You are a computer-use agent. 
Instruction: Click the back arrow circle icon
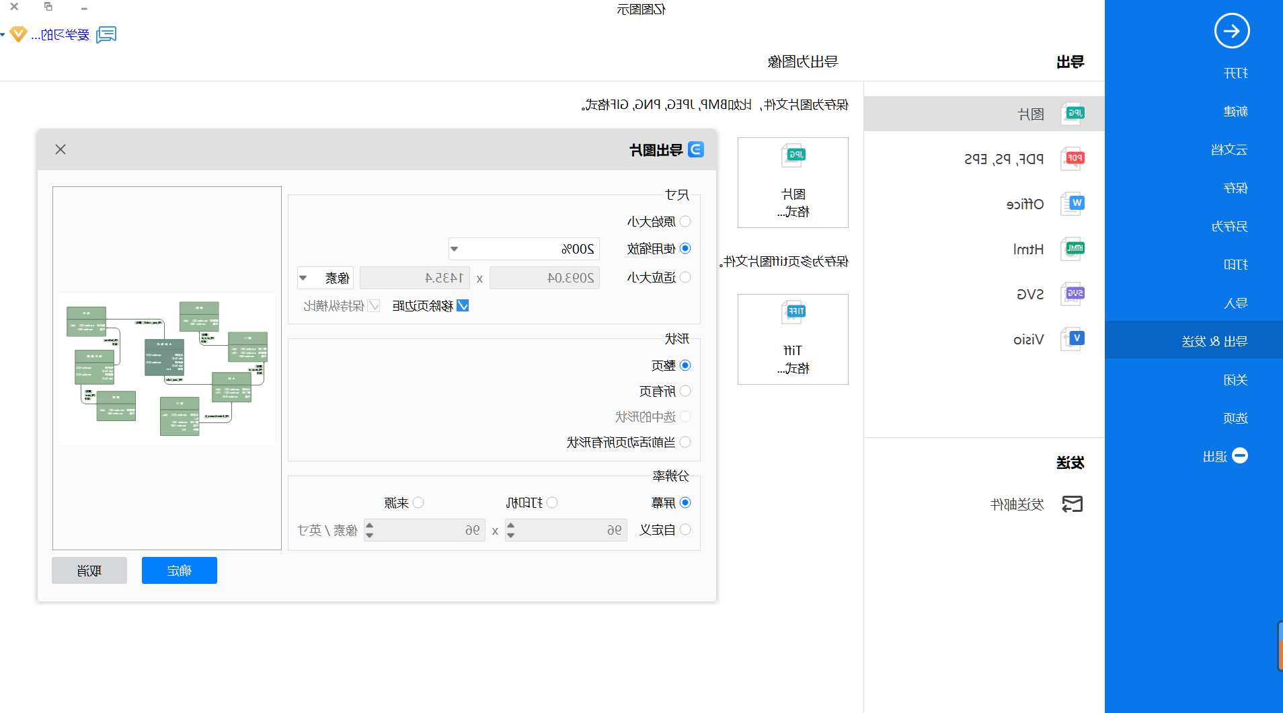tap(1232, 31)
